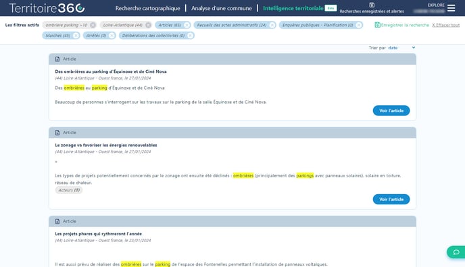
Task: Click date line 'Ouest france, le 23/01/2024'
Action: [124, 241]
